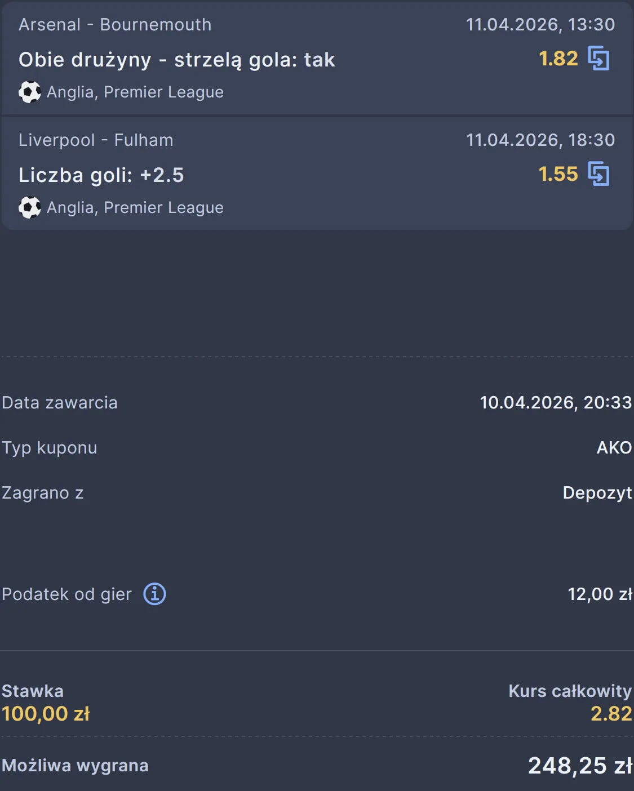Tap the copy-selection icon in Liverpool - Fulham row
Viewport: 634px width, 791px height.
pos(600,175)
